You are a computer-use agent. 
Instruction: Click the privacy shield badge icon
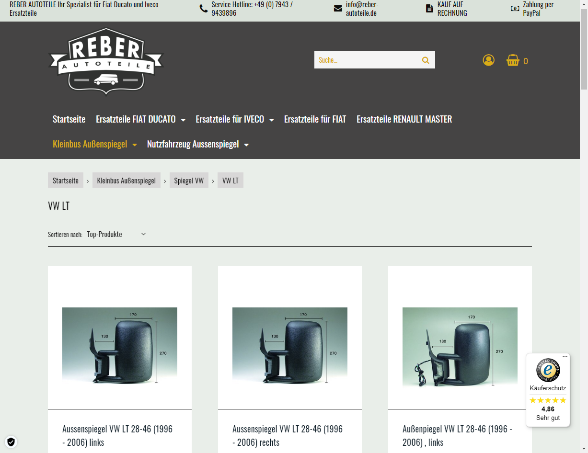11,442
